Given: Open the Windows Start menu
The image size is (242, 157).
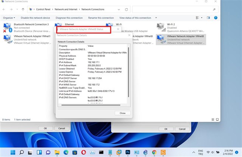Looking at the screenshot, I should pos(13,152).
